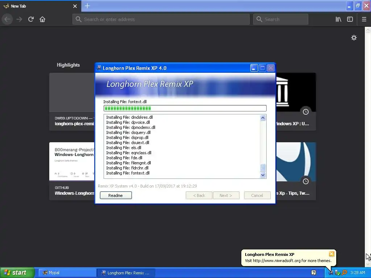Viewport: 371px width, 278px height.
Task: Click the niwradsoft.org balloon message
Action: click(x=288, y=261)
